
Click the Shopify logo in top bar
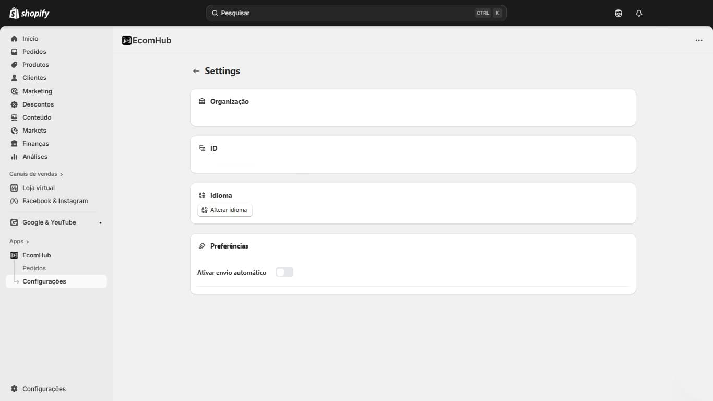[29, 13]
